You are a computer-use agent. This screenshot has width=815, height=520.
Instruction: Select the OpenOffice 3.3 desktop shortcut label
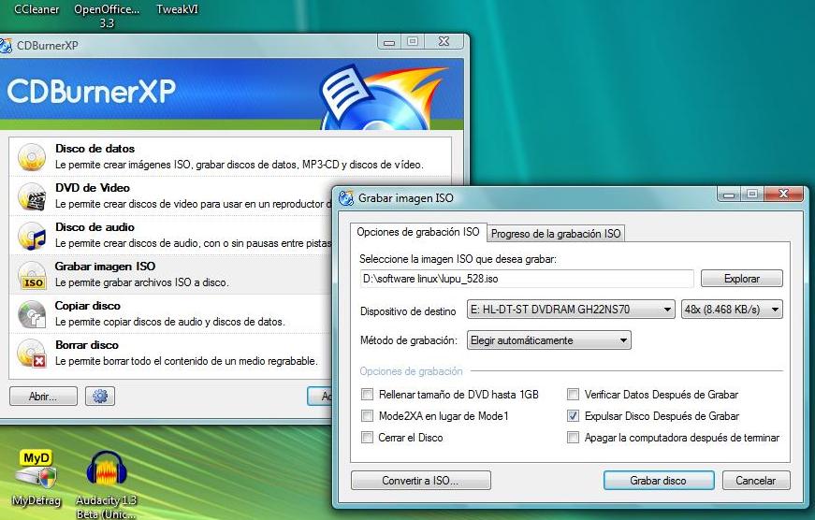[107, 16]
